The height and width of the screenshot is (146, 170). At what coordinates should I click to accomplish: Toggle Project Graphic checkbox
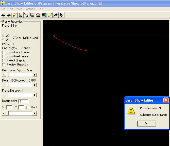(4, 60)
